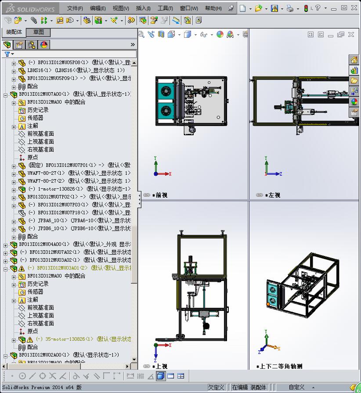Viewport: 361px width, 393px height.
Task: Click the View Orientation icon
Action: [171, 34]
